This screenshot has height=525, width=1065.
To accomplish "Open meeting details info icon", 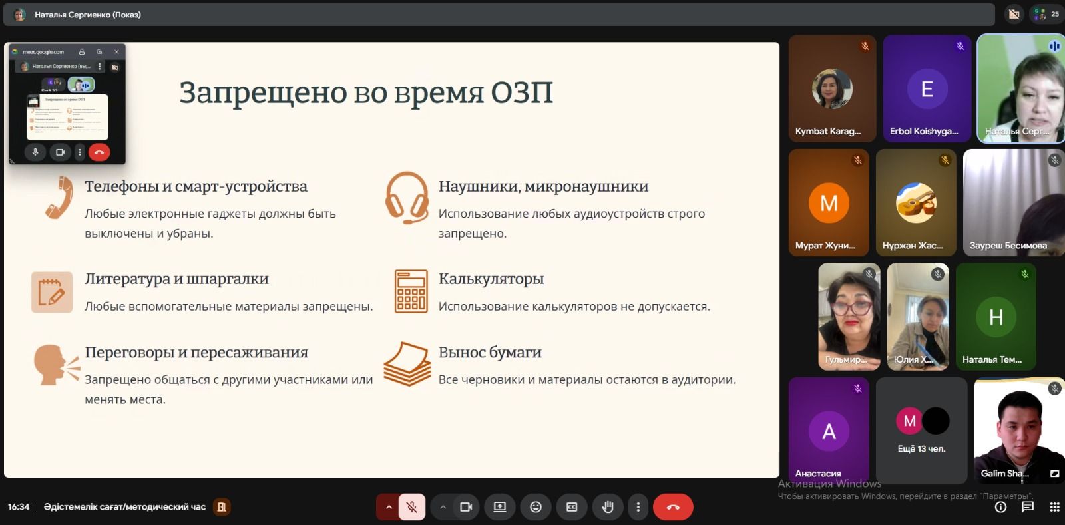I will click(x=1000, y=507).
